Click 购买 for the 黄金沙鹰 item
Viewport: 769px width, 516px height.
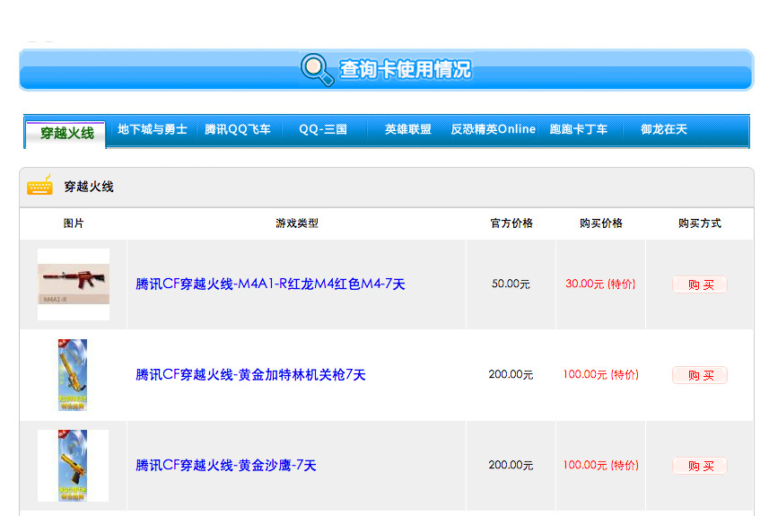pos(699,466)
